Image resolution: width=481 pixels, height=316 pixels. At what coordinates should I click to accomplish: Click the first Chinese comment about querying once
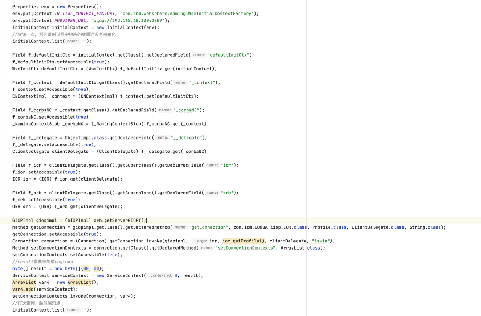click(64, 34)
